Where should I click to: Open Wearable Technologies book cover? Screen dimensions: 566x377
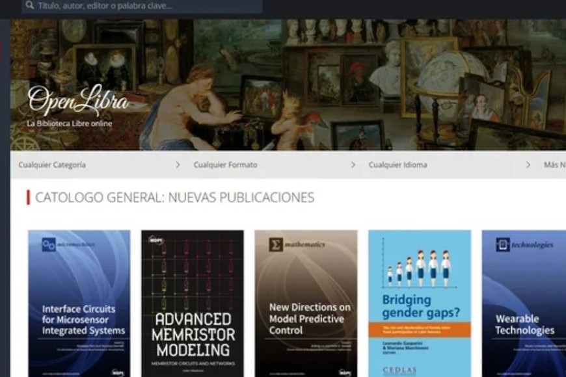(524, 304)
